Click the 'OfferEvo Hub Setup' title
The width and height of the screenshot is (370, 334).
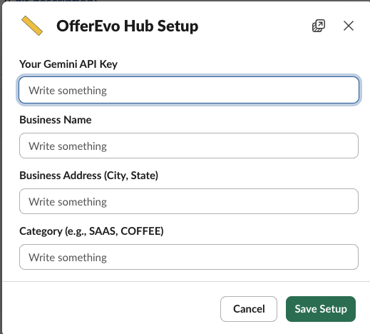point(128,26)
